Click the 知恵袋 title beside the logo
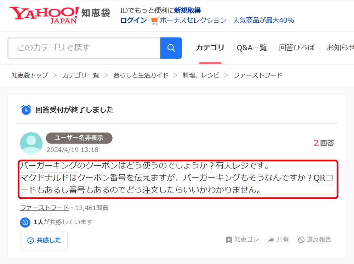 (x=96, y=13)
